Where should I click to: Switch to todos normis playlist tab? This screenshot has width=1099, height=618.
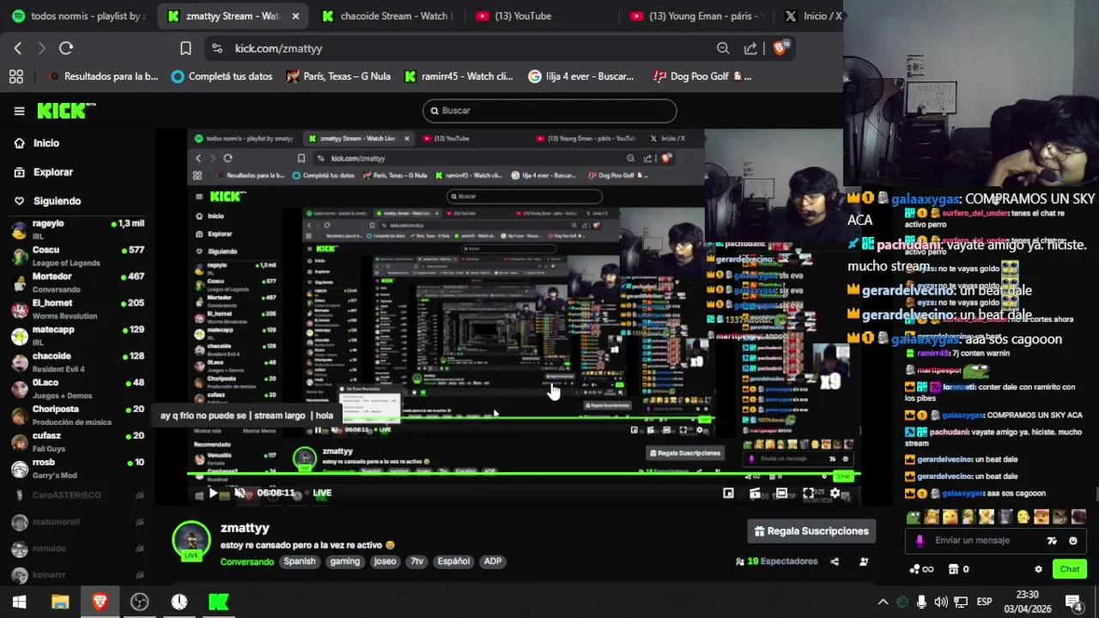[x=77, y=15]
